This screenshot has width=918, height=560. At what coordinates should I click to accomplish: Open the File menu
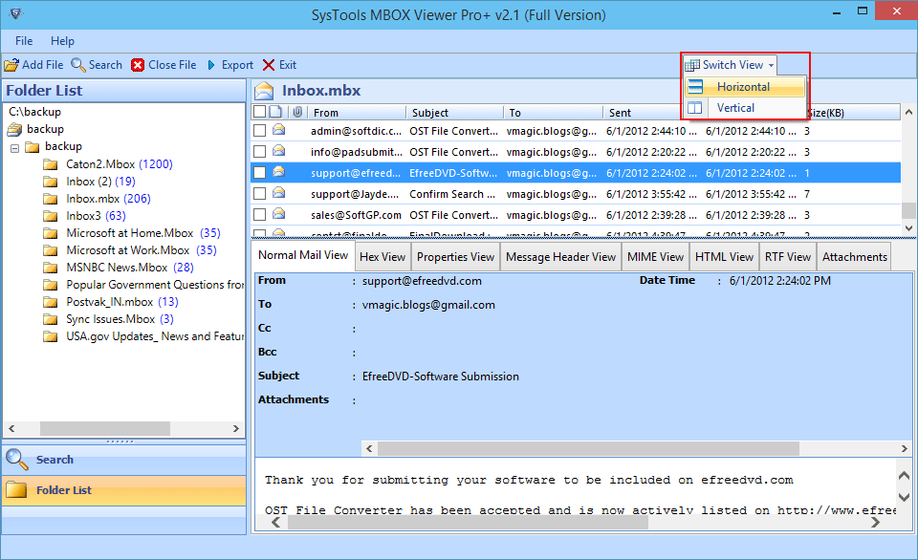click(24, 41)
